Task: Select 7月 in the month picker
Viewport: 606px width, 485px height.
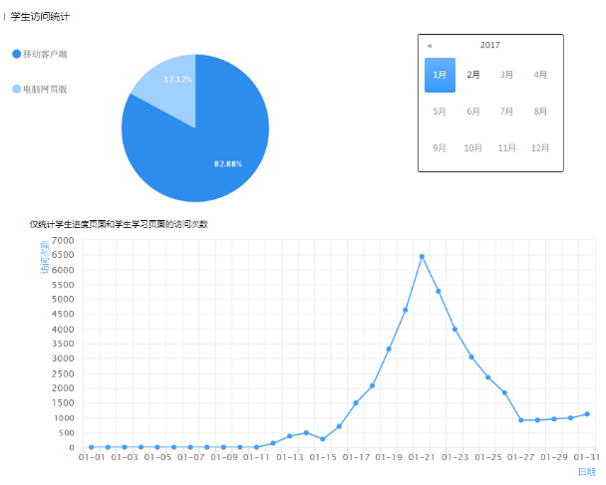Action: [x=506, y=112]
